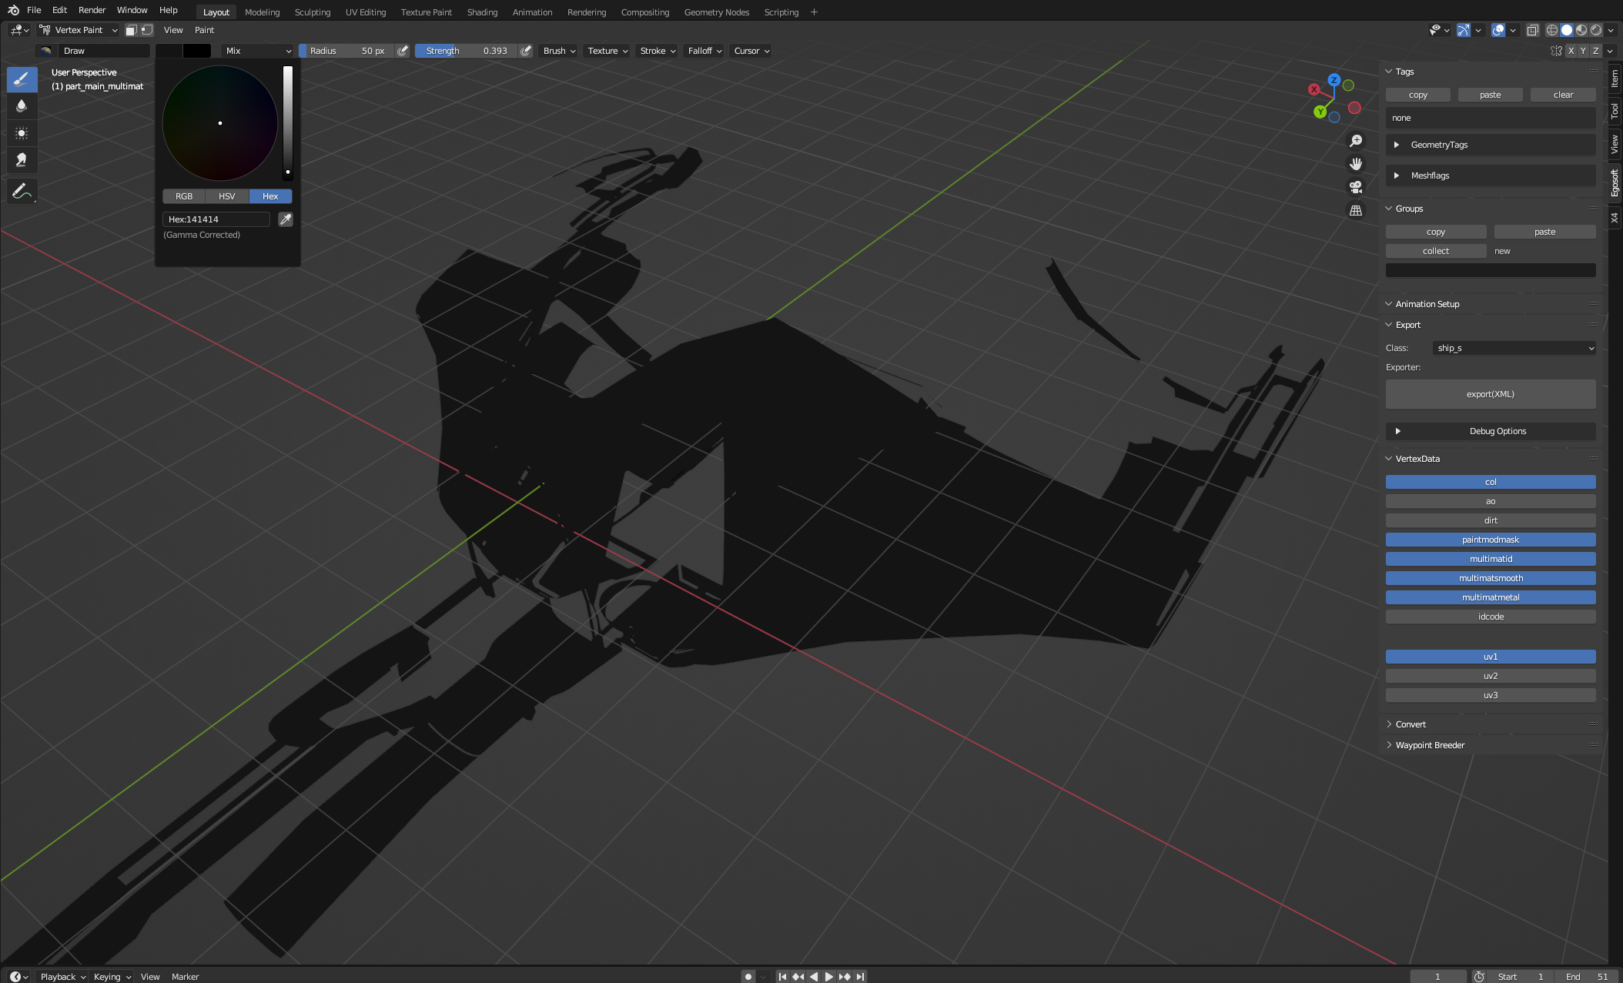1623x983 pixels.
Task: Click the play animation button
Action: (x=828, y=977)
